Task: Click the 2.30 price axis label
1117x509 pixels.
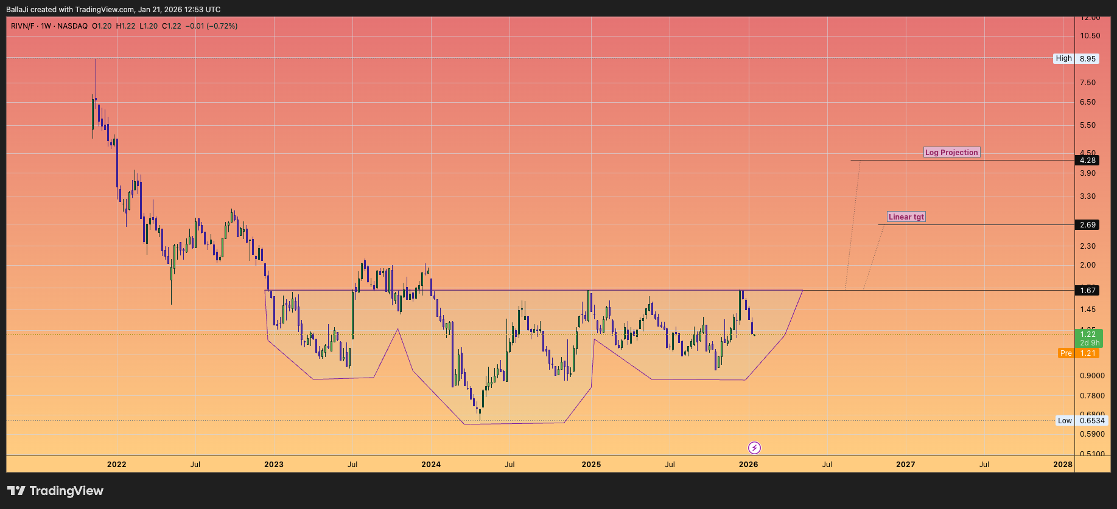Action: coord(1088,246)
